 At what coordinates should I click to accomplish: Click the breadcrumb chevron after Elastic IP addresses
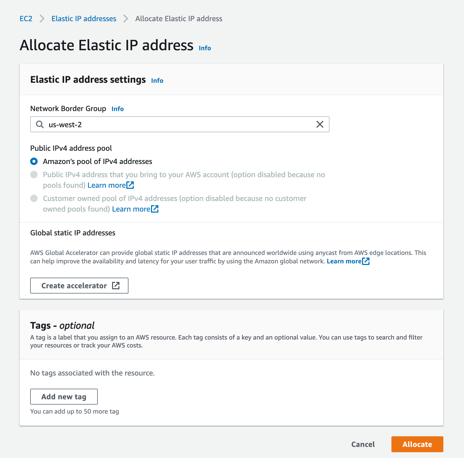126,19
